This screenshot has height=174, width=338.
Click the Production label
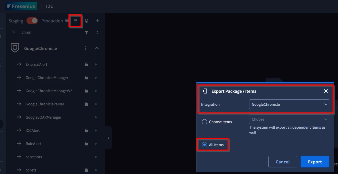pos(52,21)
